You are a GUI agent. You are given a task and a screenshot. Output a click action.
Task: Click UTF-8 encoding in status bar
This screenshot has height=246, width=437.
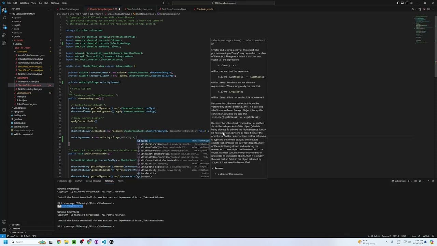tap(396, 236)
